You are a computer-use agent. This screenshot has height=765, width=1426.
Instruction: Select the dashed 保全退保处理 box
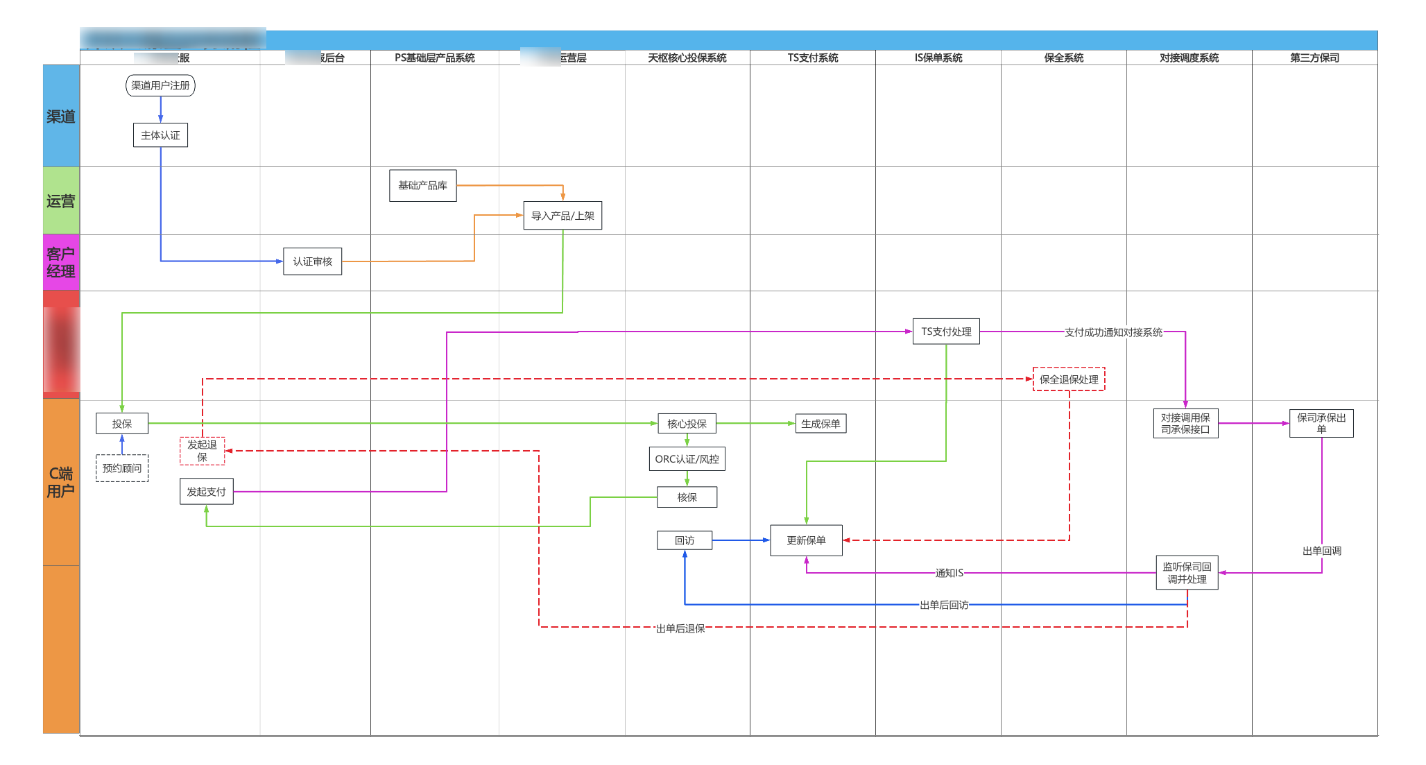pos(1069,379)
